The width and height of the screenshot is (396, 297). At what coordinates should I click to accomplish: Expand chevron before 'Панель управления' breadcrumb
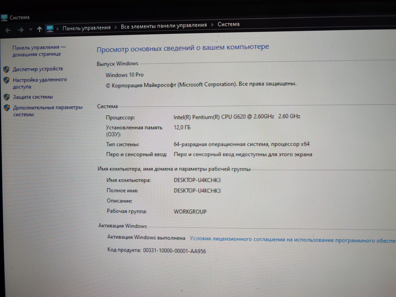point(58,29)
